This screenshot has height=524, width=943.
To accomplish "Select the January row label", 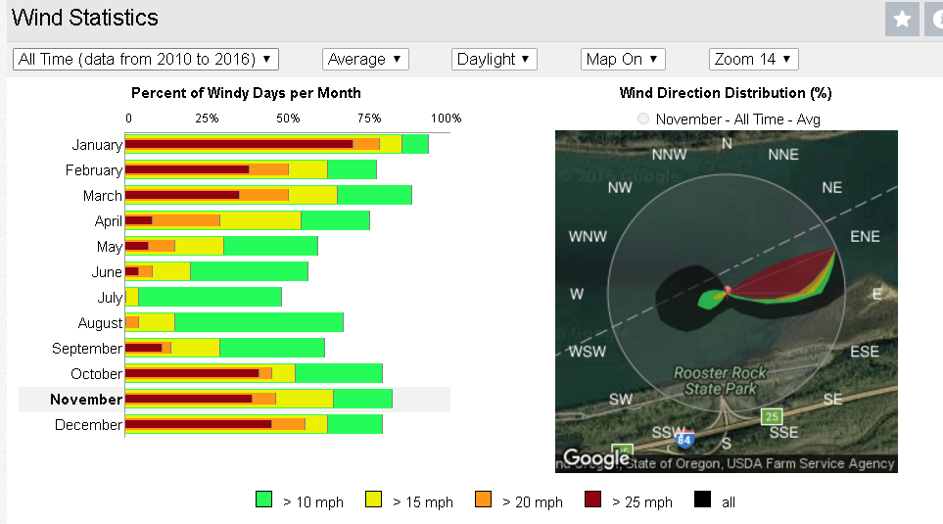I will [97, 145].
